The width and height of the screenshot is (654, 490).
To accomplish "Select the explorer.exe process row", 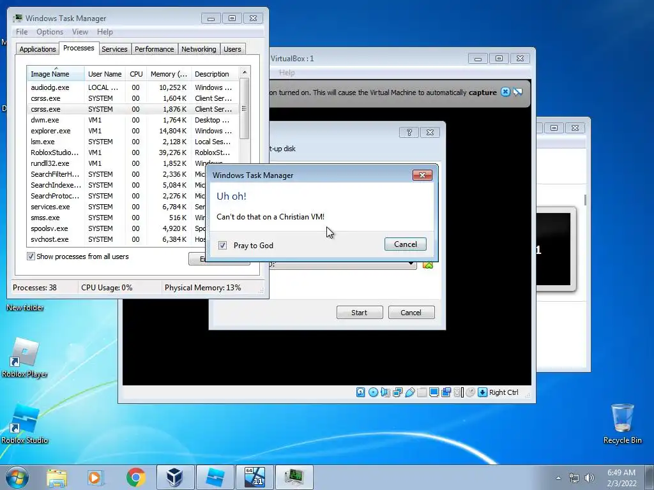I will point(133,131).
